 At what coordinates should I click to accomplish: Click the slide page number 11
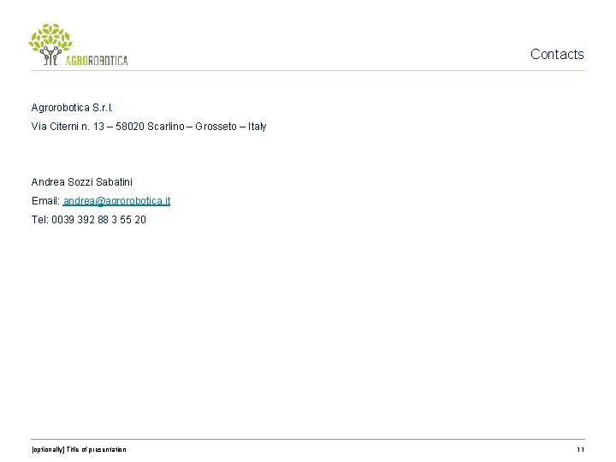580,449
